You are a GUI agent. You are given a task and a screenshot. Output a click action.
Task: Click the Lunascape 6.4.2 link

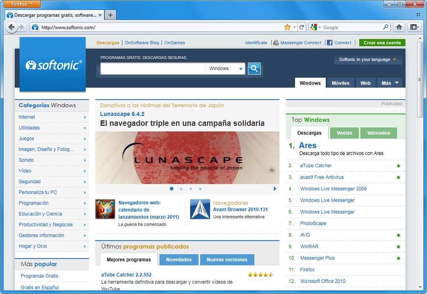(122, 114)
